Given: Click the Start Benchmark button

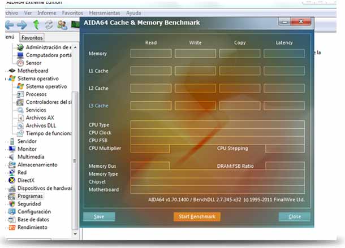Looking at the screenshot, I should (197, 217).
